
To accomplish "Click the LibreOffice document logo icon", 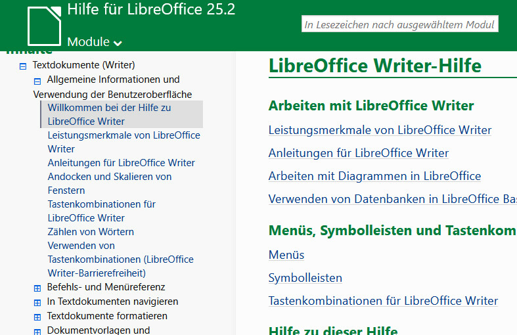I will [43, 25].
